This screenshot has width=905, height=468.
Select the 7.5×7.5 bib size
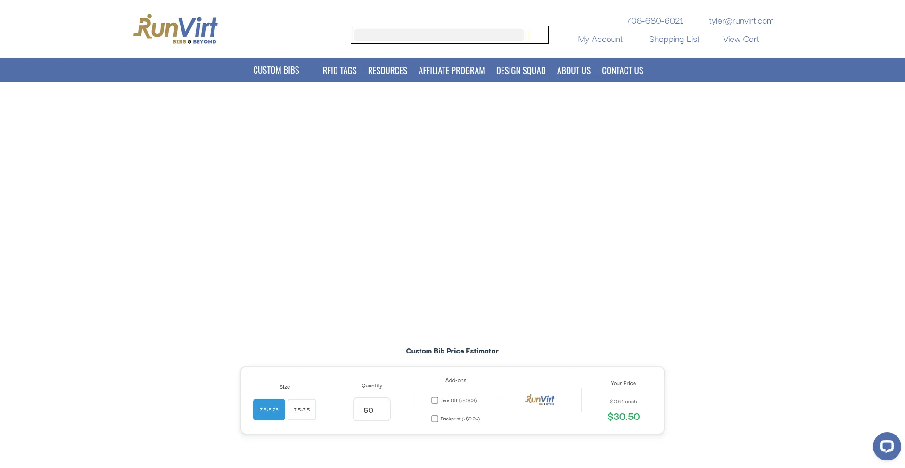point(302,410)
